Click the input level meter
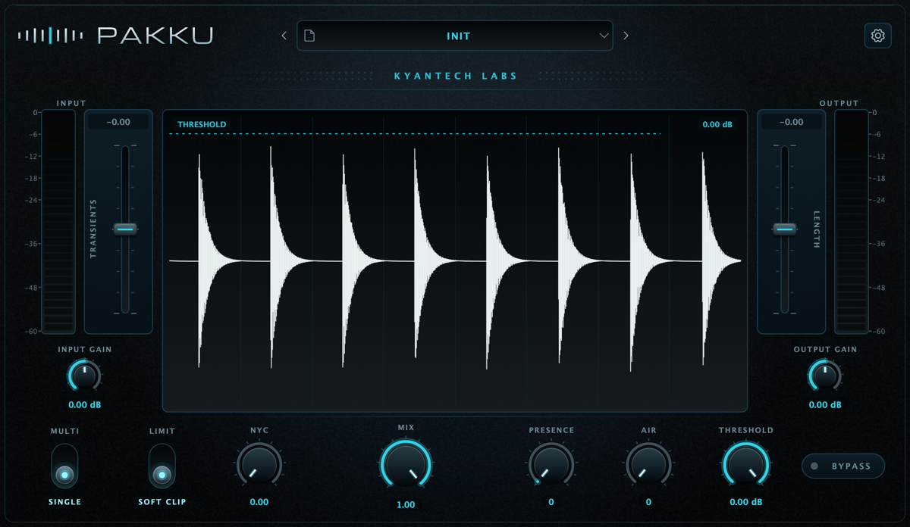Screen dimensions: 910x527 click(x=58, y=222)
